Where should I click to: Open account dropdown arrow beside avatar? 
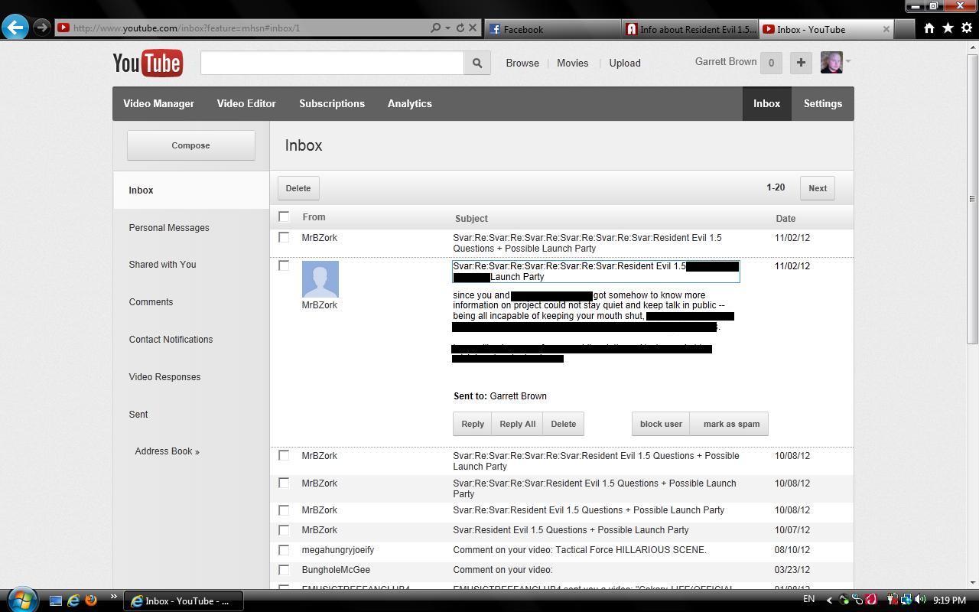[847, 61]
